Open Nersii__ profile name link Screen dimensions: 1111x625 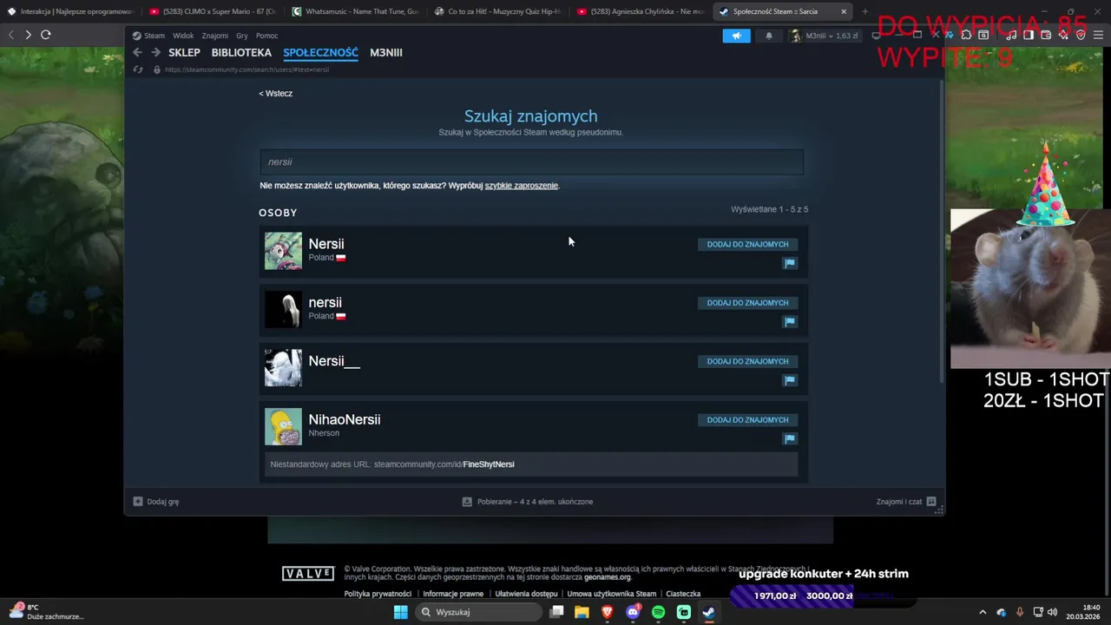tap(334, 361)
